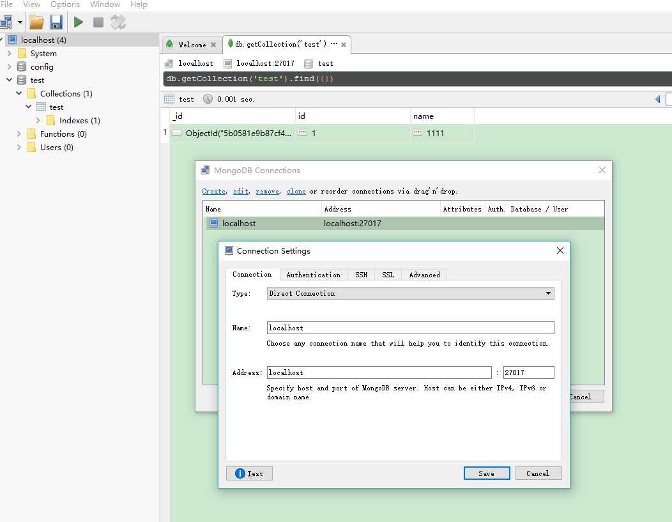Collapse the test database node
Screen dimensions: 672x522
point(10,80)
